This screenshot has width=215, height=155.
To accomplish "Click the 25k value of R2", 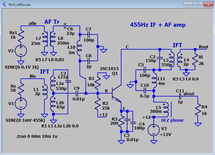I will 106,108.
